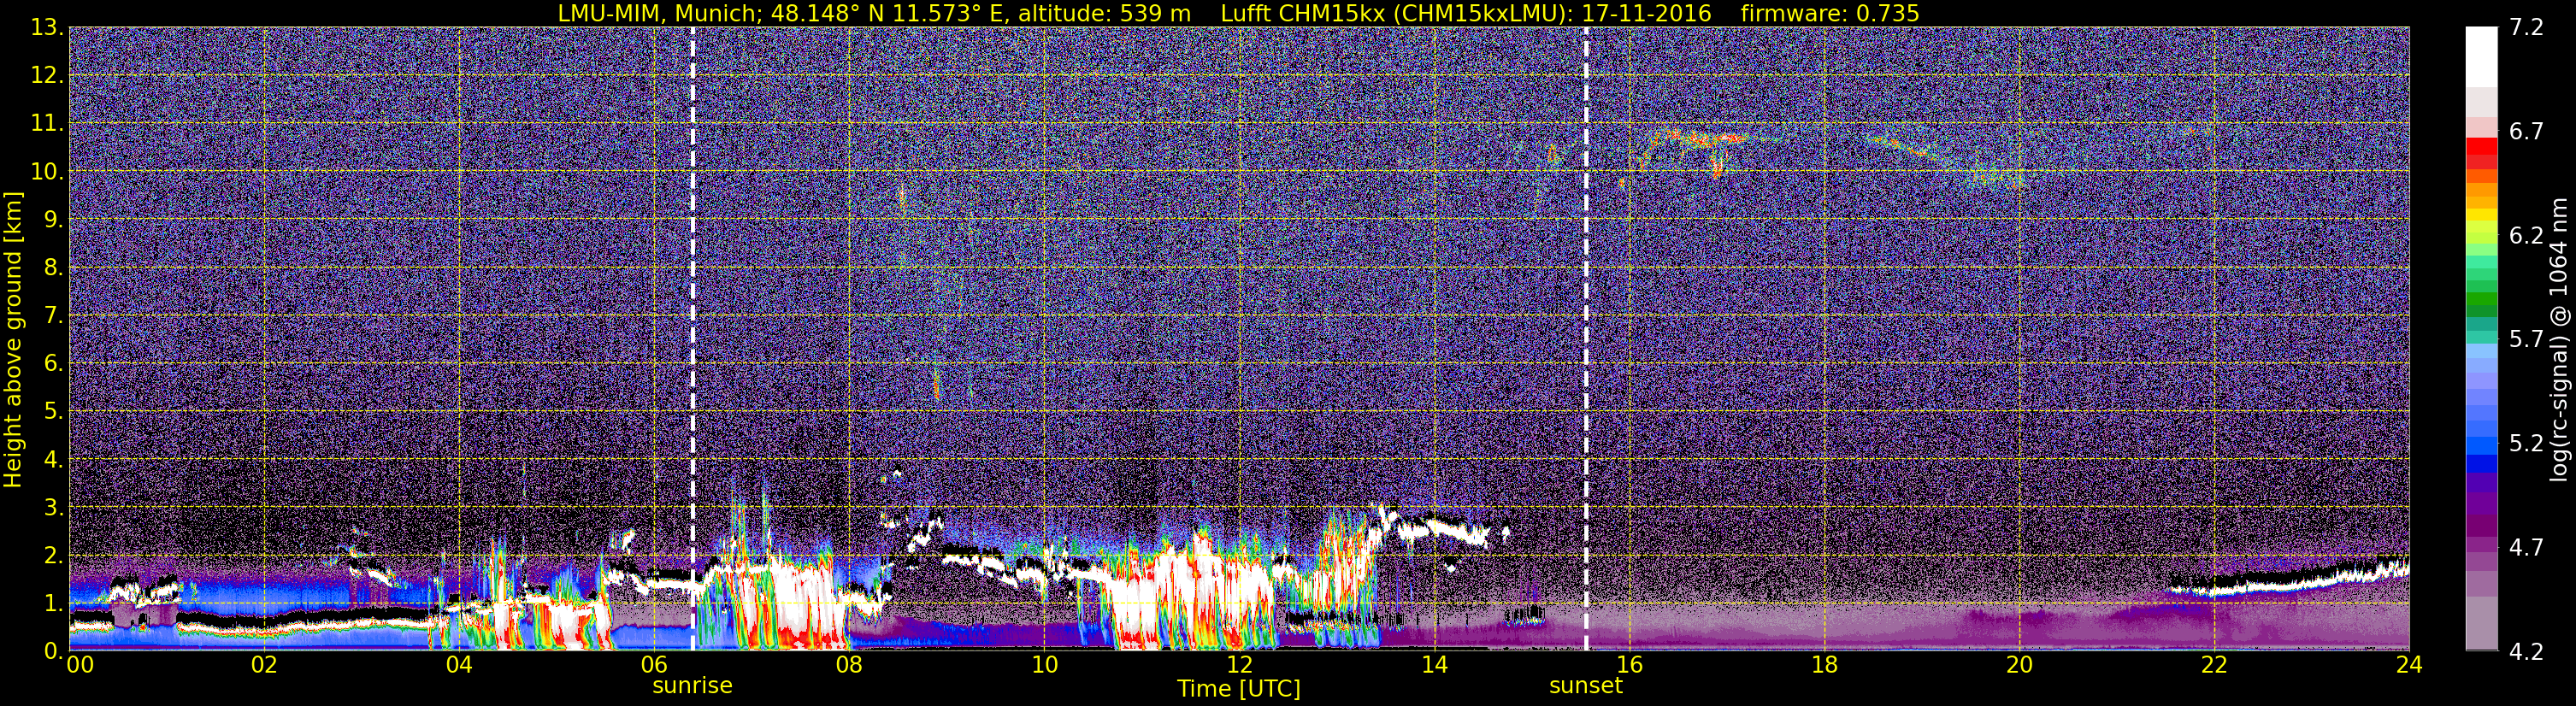The height and width of the screenshot is (706, 2576).
Task: Click the '18' time axis tick label
Action: [1824, 665]
